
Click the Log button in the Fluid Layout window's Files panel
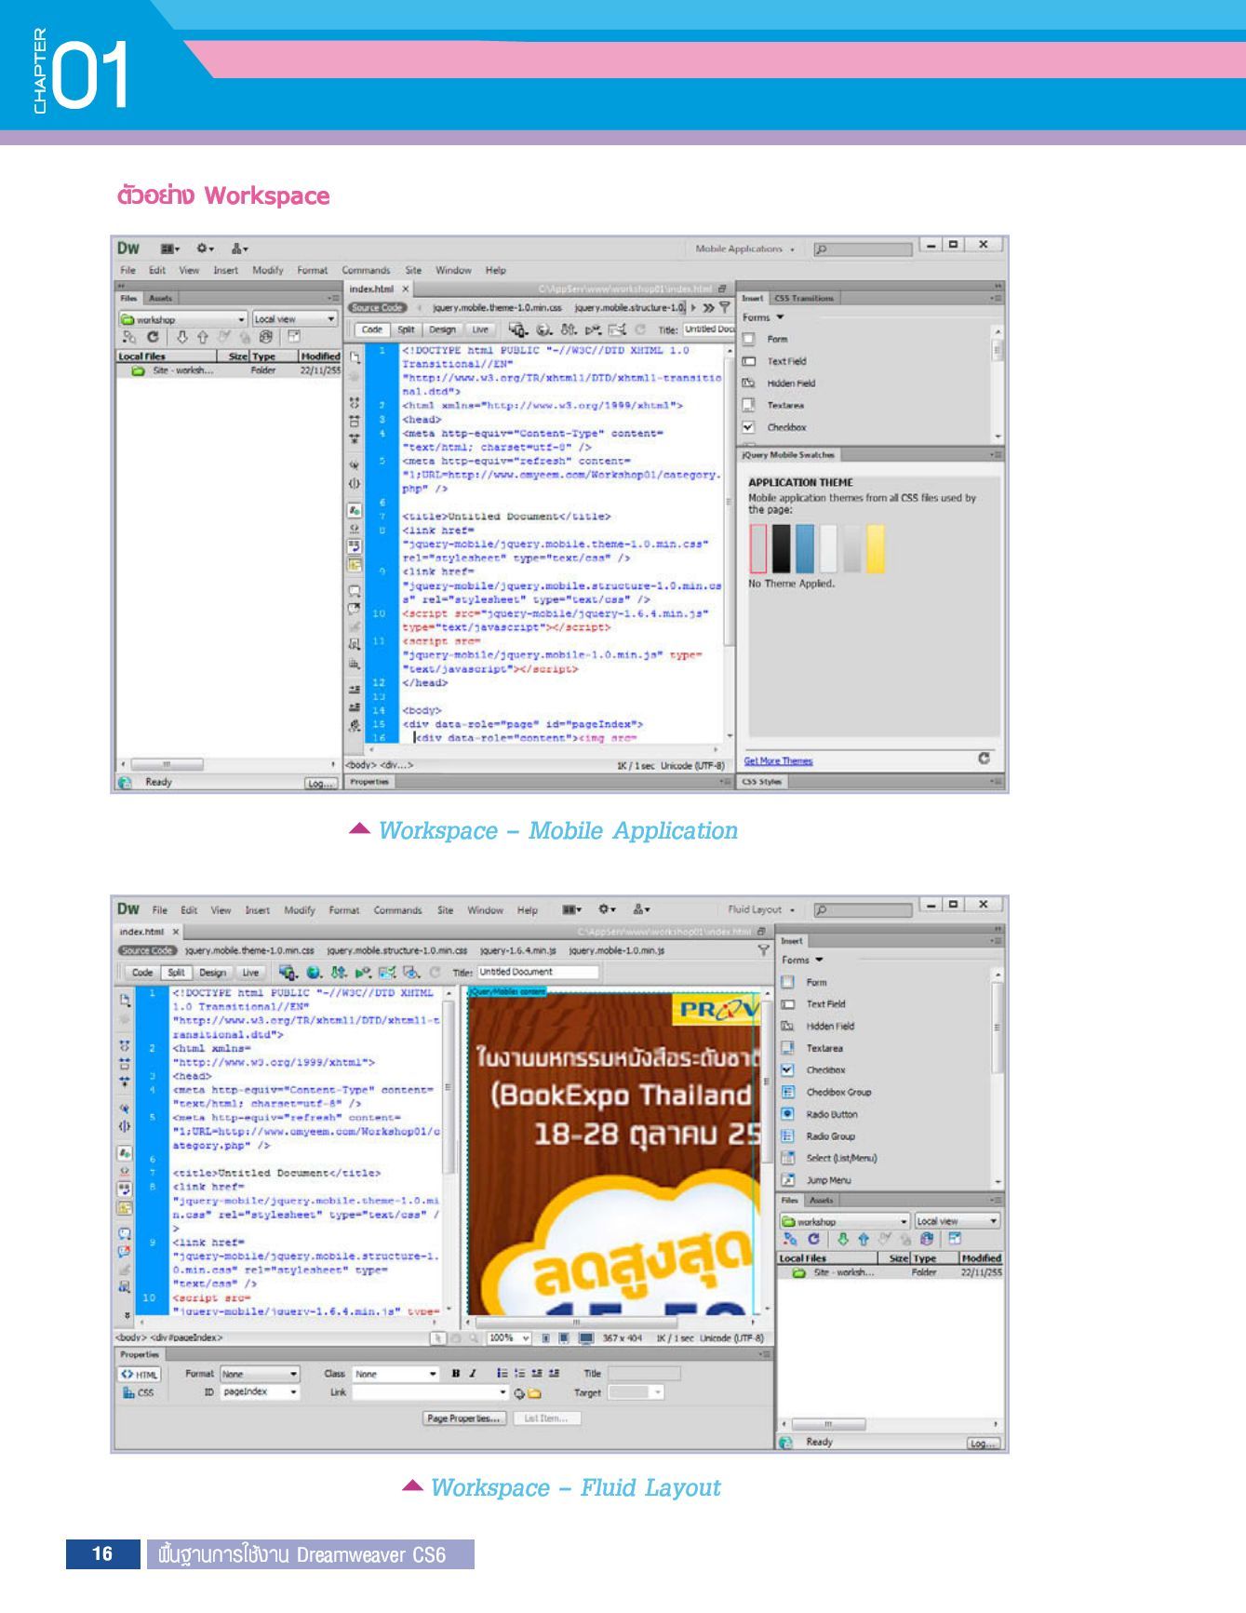coord(984,1444)
